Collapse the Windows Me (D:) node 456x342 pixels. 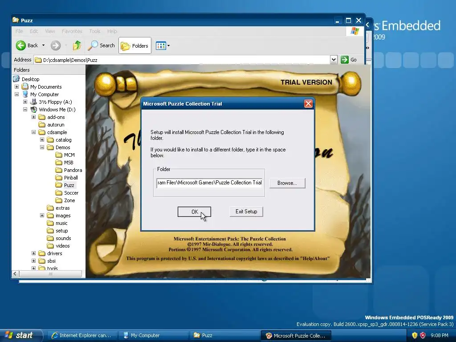(x=25, y=110)
